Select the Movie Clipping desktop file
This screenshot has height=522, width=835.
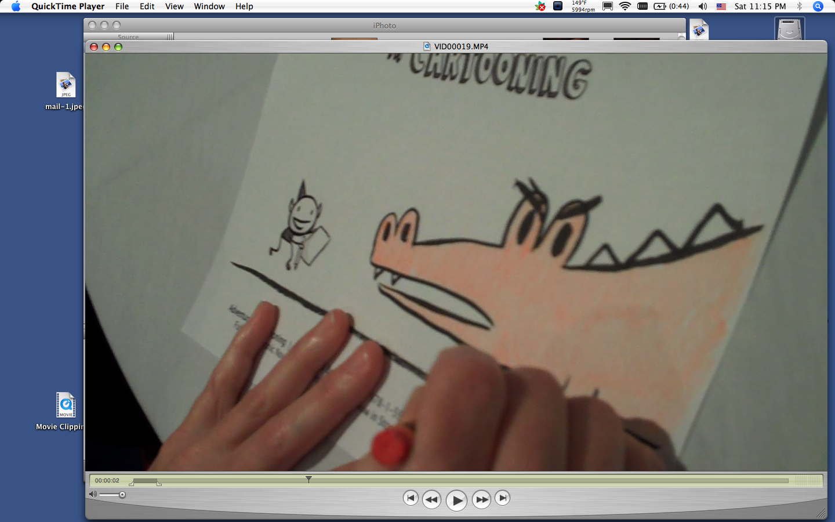click(x=66, y=405)
